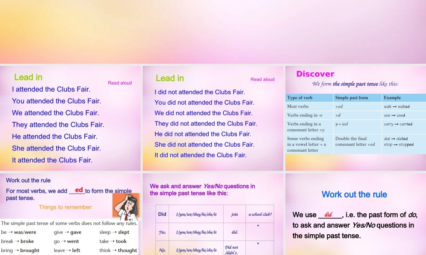Click the 'Things to remember:' orange text
The image size is (426, 255).
coord(66,207)
